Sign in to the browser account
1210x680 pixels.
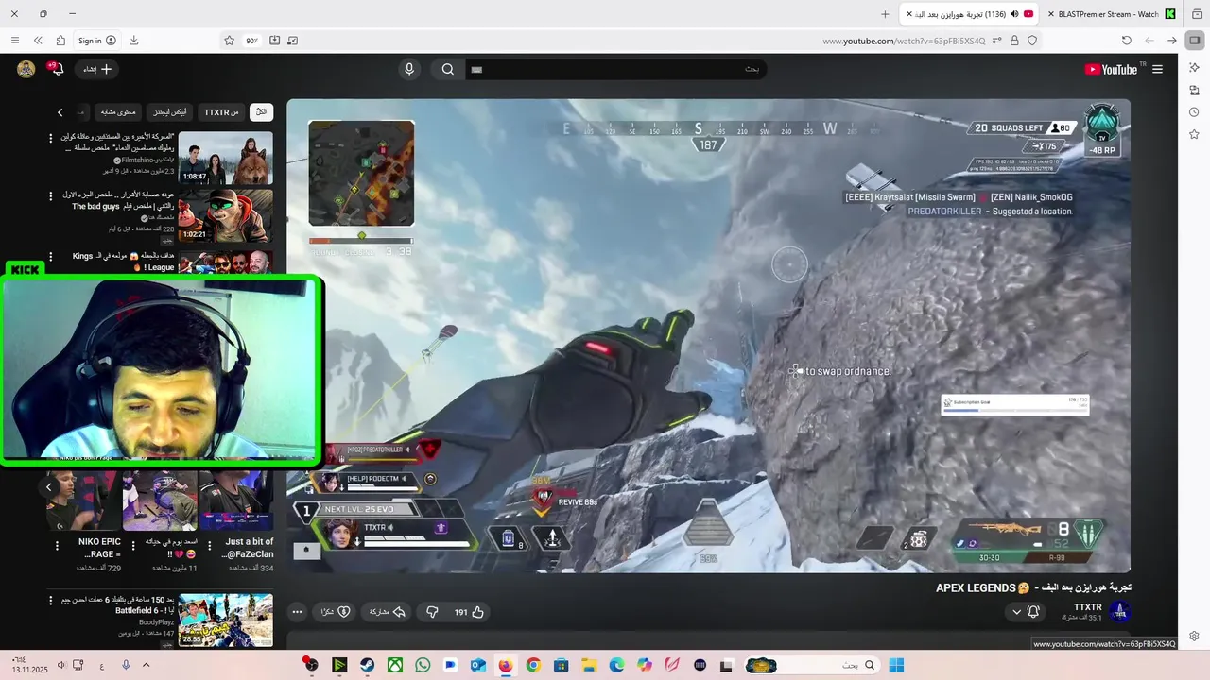[96, 41]
